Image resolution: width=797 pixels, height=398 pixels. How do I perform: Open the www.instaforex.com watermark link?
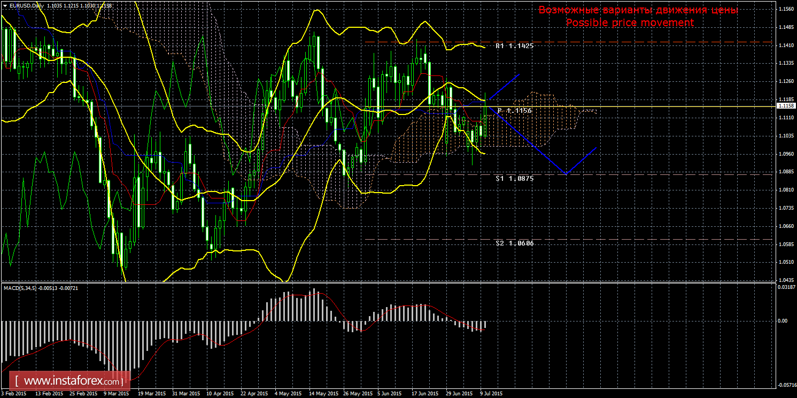73,382
